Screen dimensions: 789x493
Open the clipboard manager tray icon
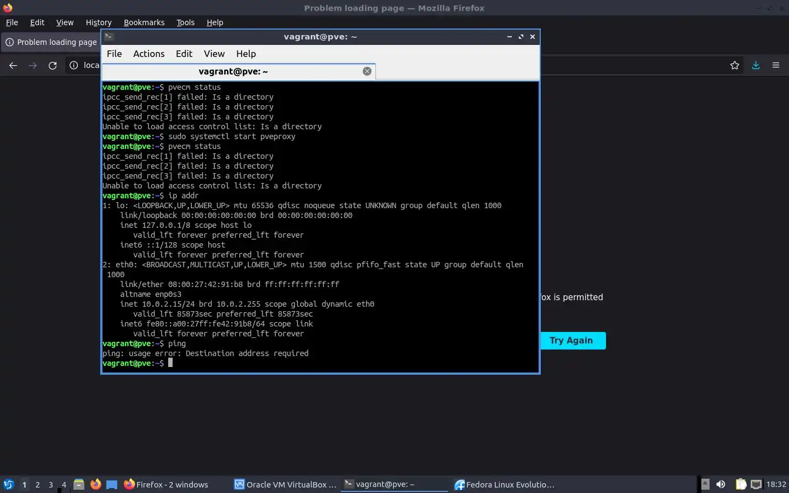(x=741, y=484)
